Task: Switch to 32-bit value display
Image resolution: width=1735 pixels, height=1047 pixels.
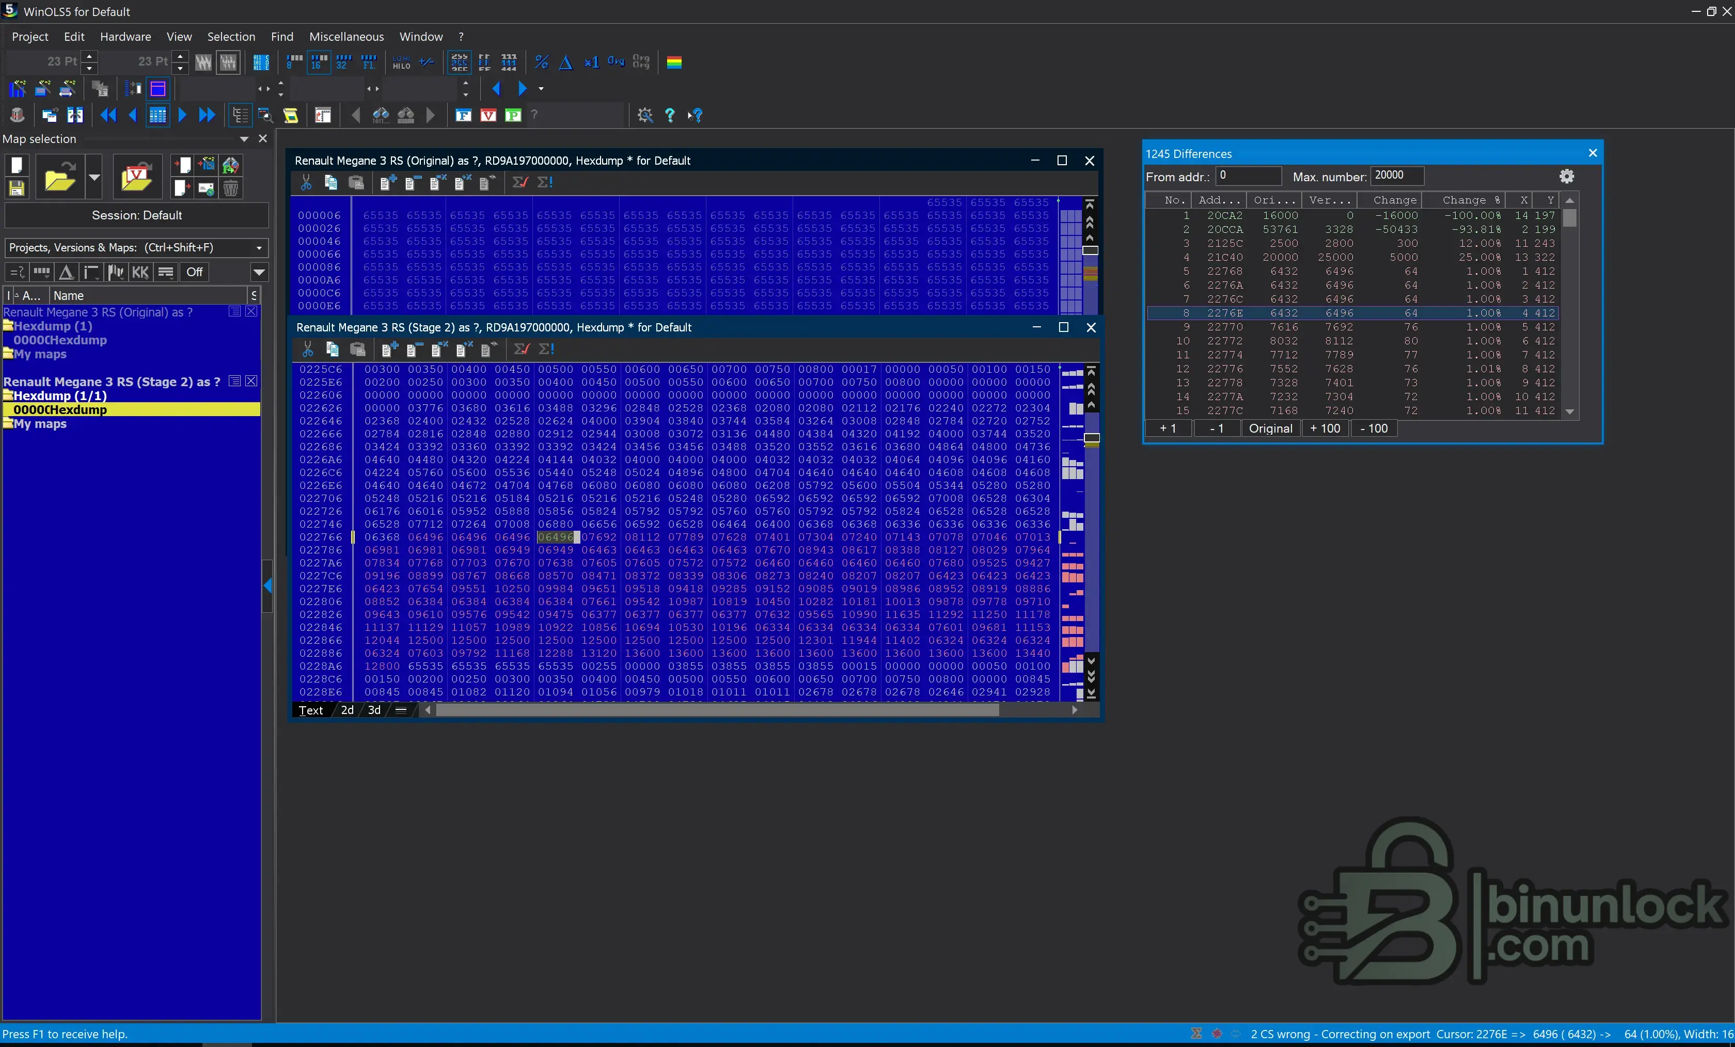Action: pos(343,62)
